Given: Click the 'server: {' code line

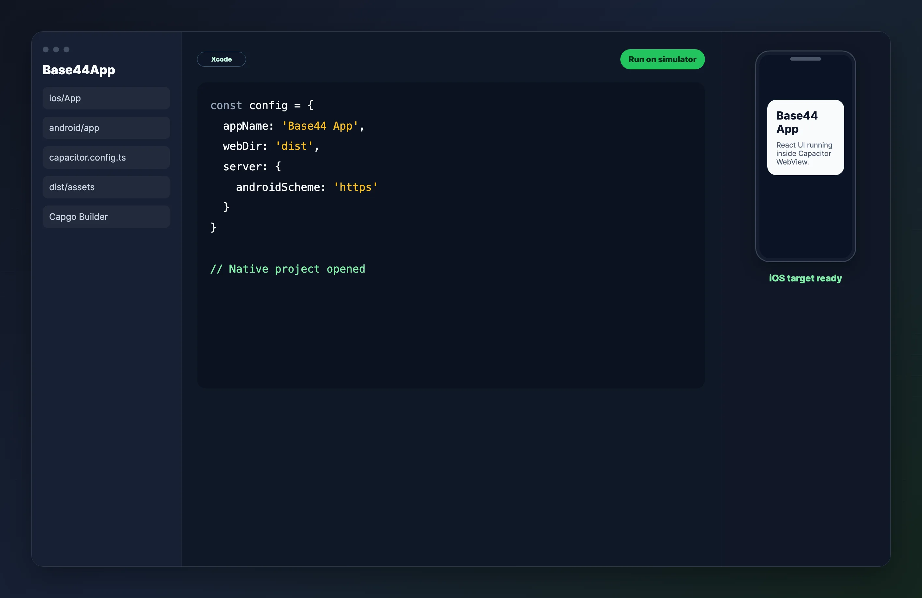Looking at the screenshot, I should click(x=252, y=166).
